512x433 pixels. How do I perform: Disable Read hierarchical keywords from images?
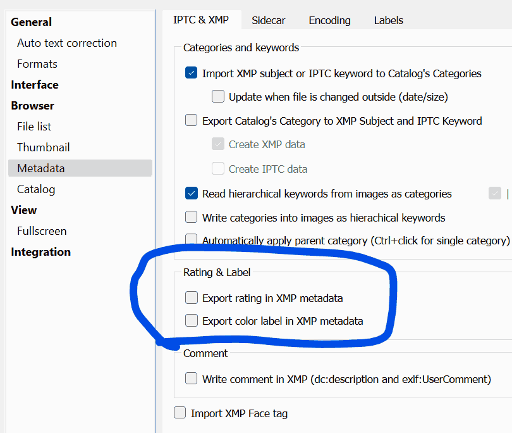tap(192, 194)
